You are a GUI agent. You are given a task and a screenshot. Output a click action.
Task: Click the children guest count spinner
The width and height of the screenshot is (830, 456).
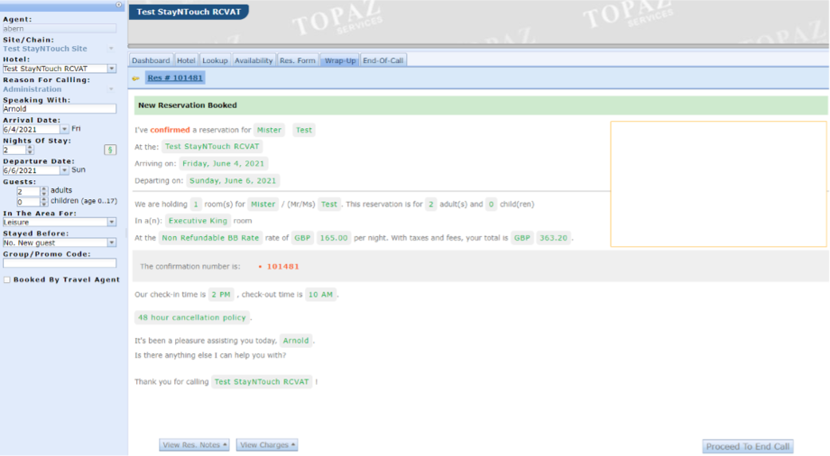[x=44, y=202]
